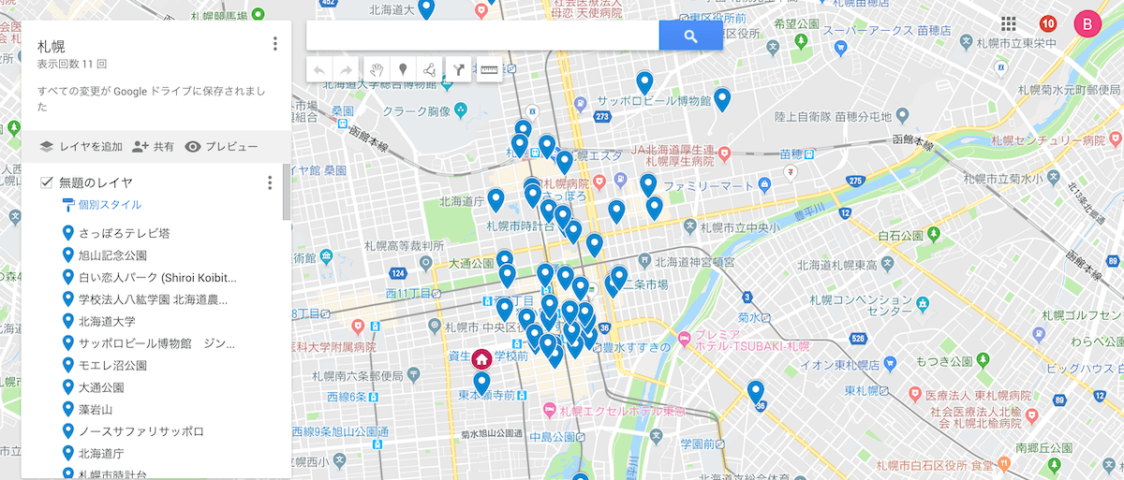Select 旭山記念公園 in the place list

click(x=112, y=255)
